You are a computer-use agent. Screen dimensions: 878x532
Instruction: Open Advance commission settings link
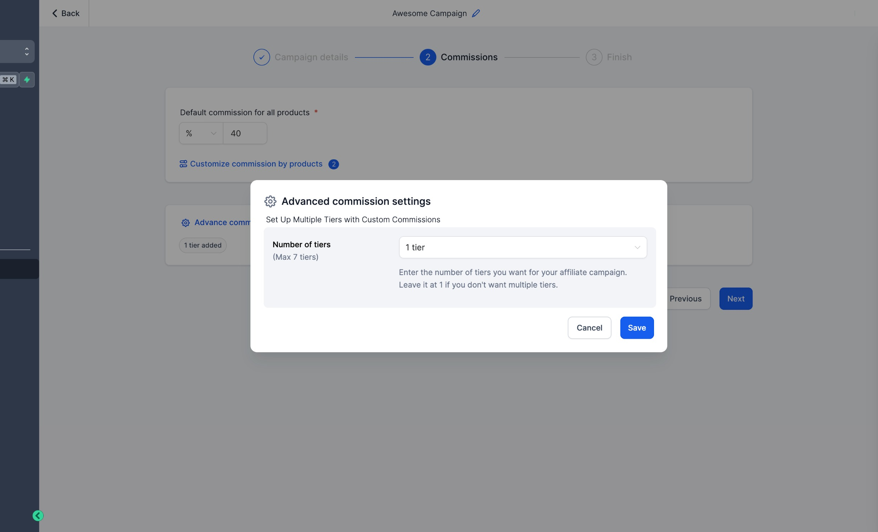(222, 222)
